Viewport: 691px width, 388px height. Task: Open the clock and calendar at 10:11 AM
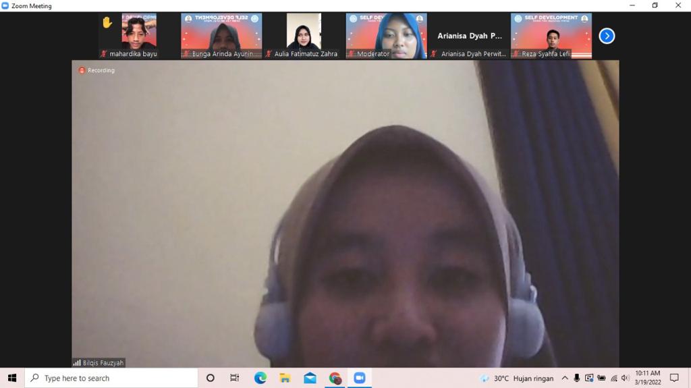[x=647, y=379]
